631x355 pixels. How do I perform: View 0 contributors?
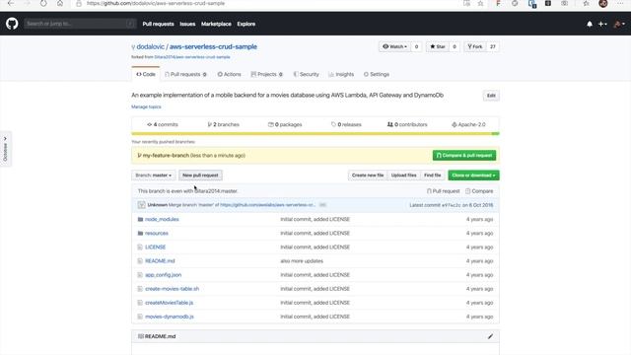(x=407, y=125)
